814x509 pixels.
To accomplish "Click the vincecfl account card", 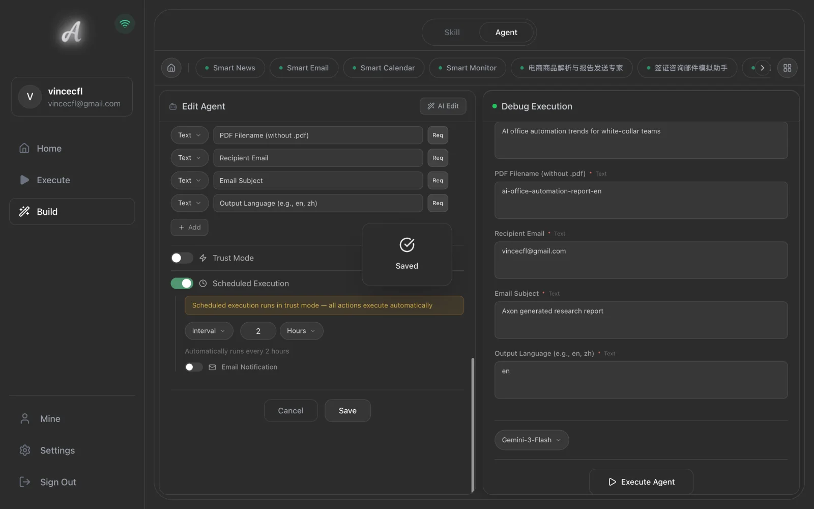I will pos(72,97).
